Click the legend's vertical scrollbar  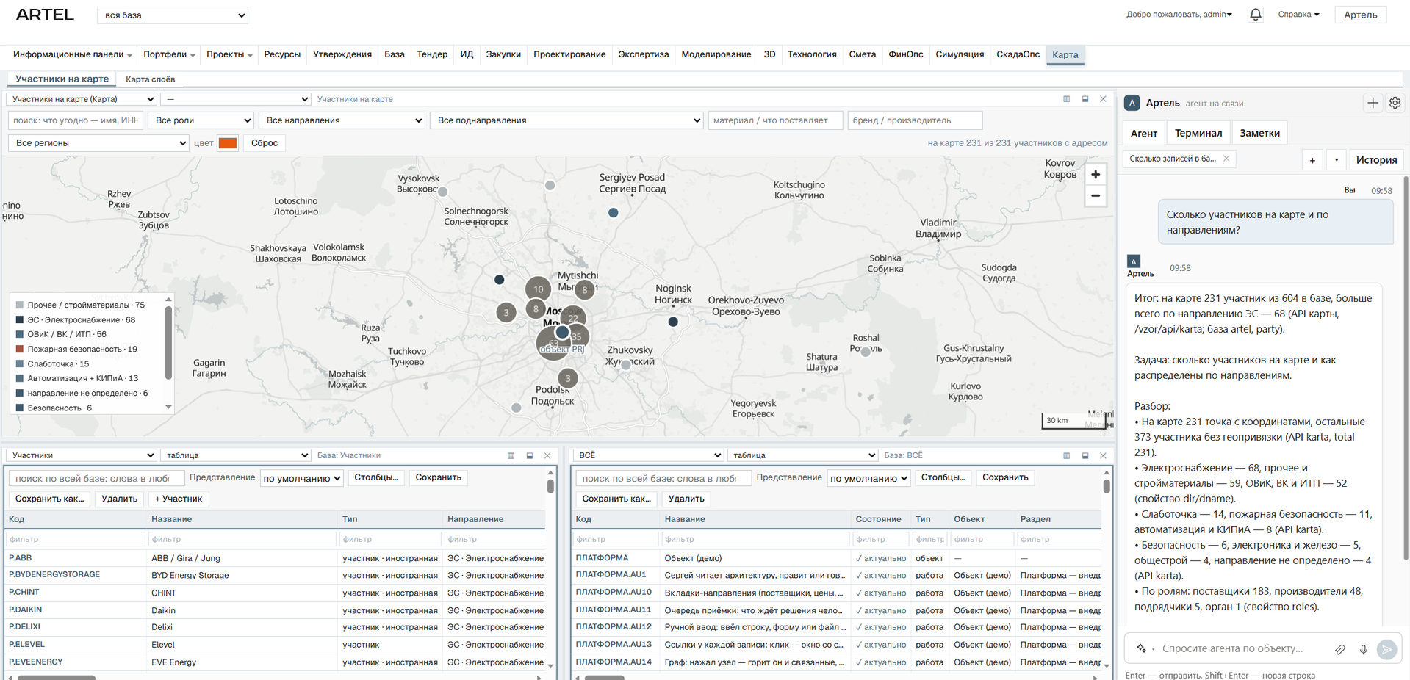coord(168,343)
